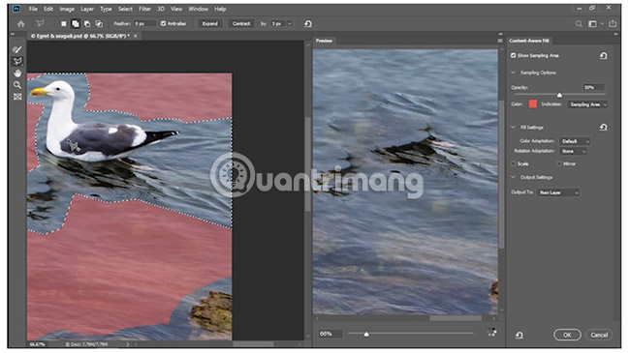Screen dimensions: 630x353
Task: Open the Image menu
Action: click(x=67, y=9)
